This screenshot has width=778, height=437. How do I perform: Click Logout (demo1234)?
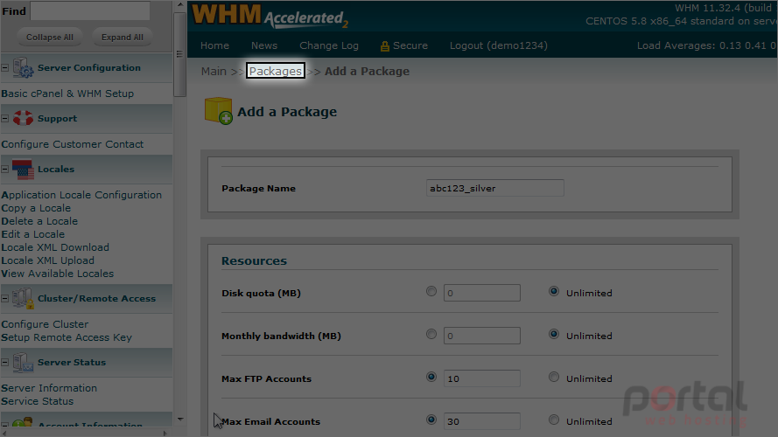(x=499, y=45)
